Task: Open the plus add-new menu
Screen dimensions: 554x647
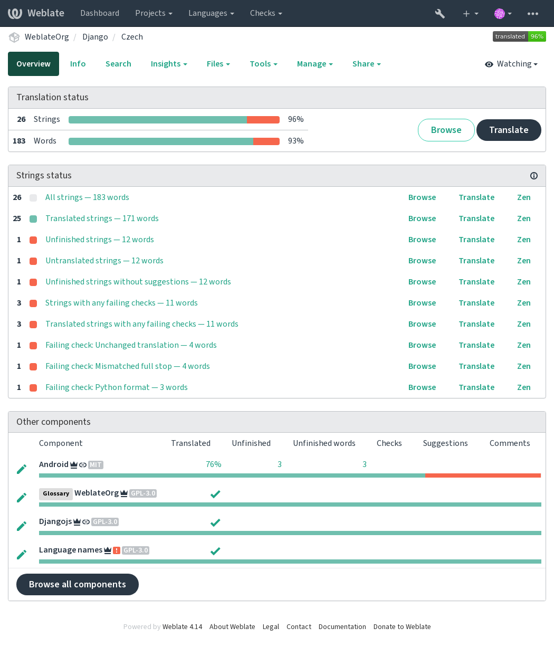Action: point(470,13)
